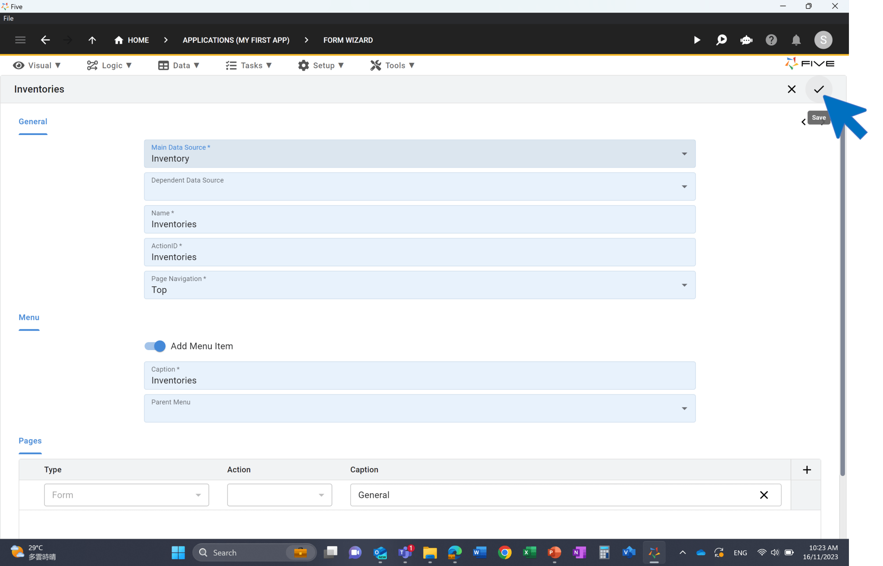Open Excel from the Windows taskbar

pyautogui.click(x=529, y=553)
